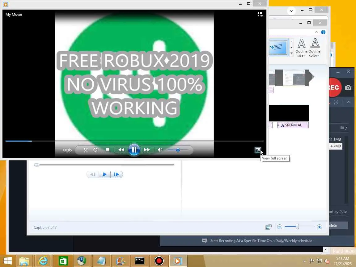Open File Explorer from the taskbar

pos(24,261)
